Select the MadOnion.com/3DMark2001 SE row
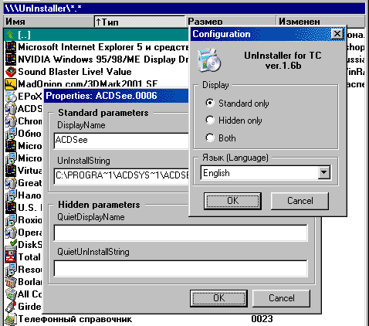The width and height of the screenshot is (369, 326). (x=96, y=83)
